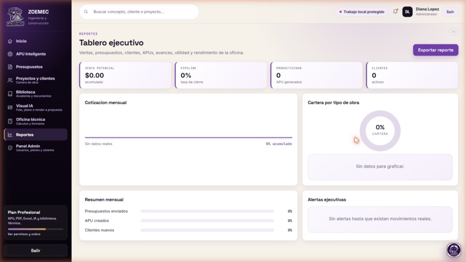The image size is (466, 262).
Task: Click the small AI badge top right
Action: click(x=453, y=32)
